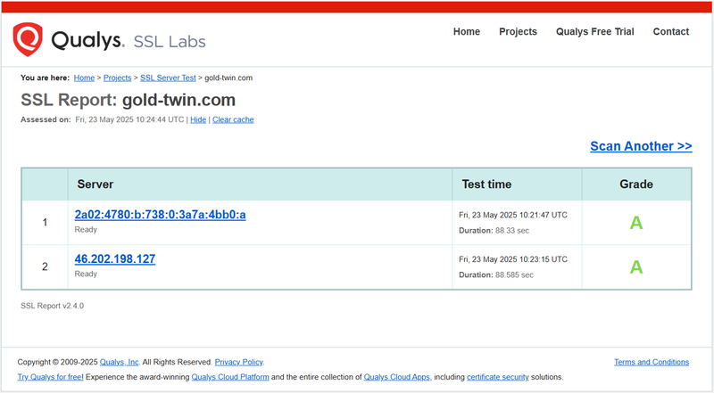Click the Grade column header
The width and height of the screenshot is (714, 393).
(x=636, y=184)
